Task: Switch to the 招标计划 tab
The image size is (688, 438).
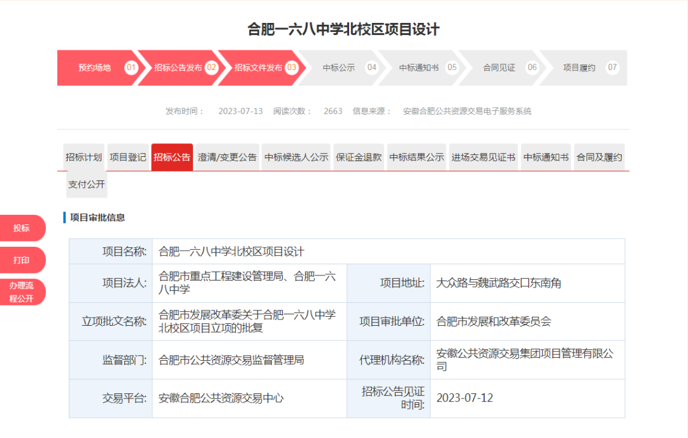Action: (84, 157)
